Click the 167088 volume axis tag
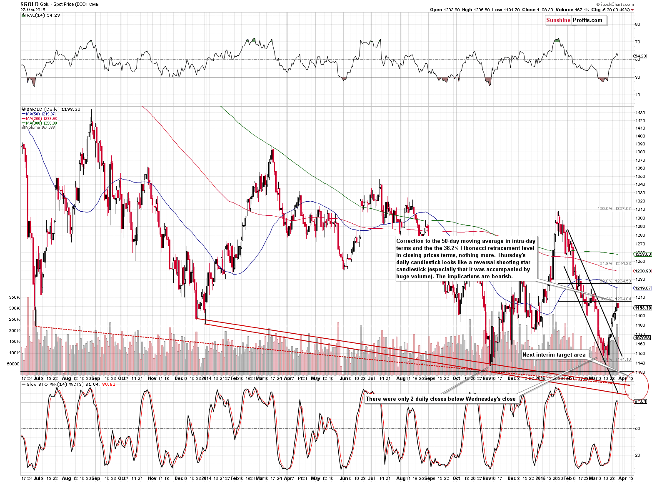 coord(642,337)
